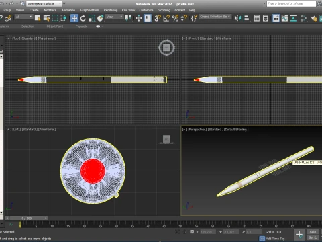Open the reference coordinate View dropdown

[x=114, y=17]
